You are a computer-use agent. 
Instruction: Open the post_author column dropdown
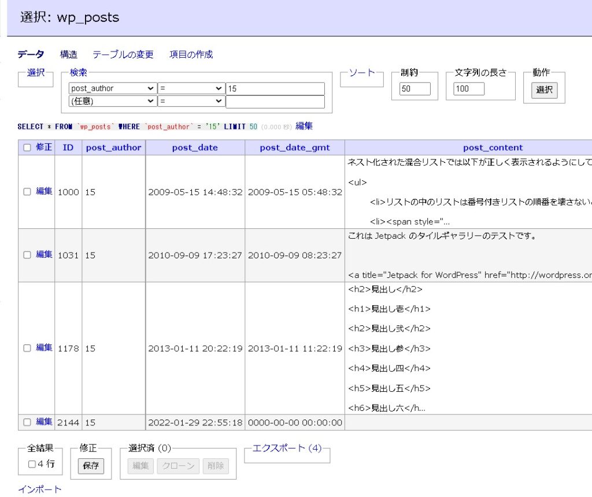112,88
